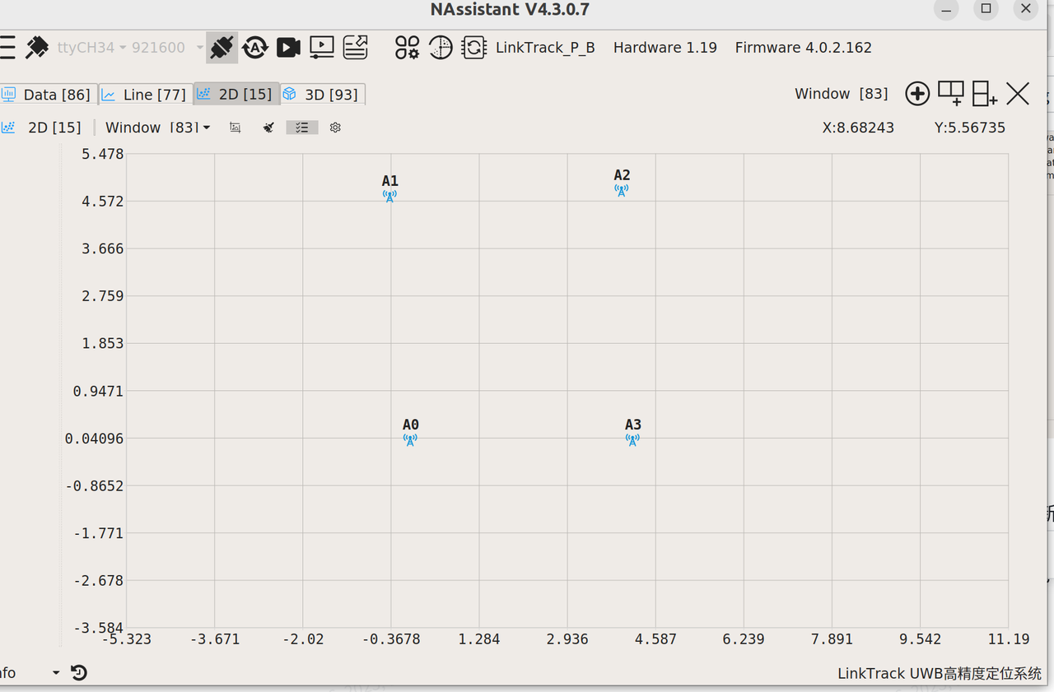The height and width of the screenshot is (692, 1054).
Task: Switch to the Data [86] tab
Action: click(x=49, y=95)
